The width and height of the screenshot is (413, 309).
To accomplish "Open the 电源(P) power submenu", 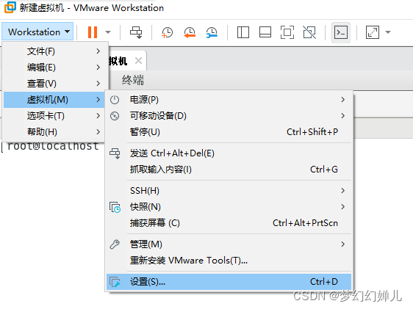I will pos(229,100).
